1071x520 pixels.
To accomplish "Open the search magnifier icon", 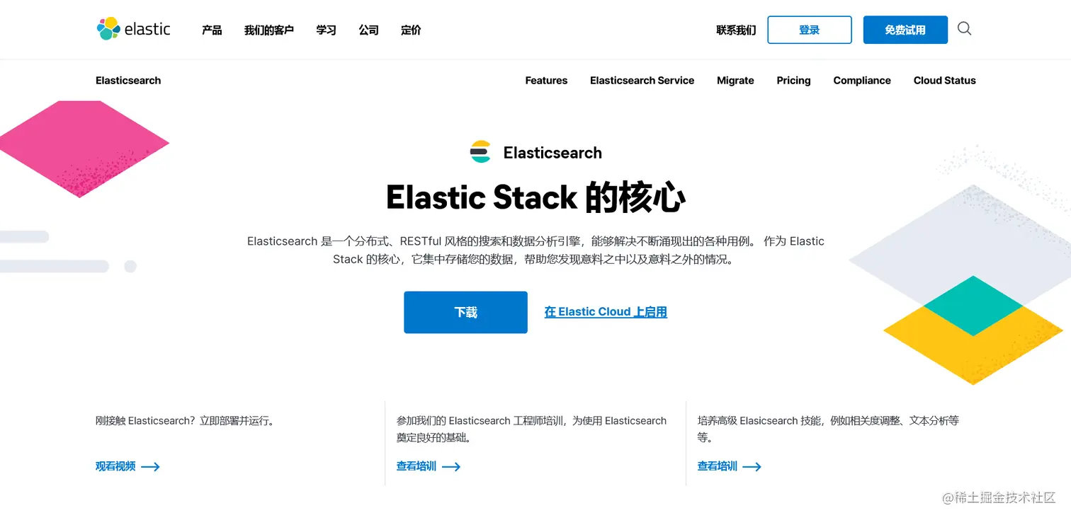I will point(964,29).
